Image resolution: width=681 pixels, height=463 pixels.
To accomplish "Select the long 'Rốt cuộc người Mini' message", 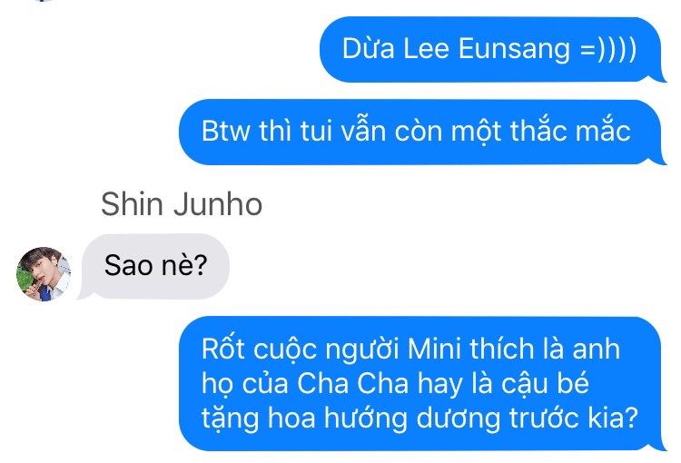I will (421, 383).
